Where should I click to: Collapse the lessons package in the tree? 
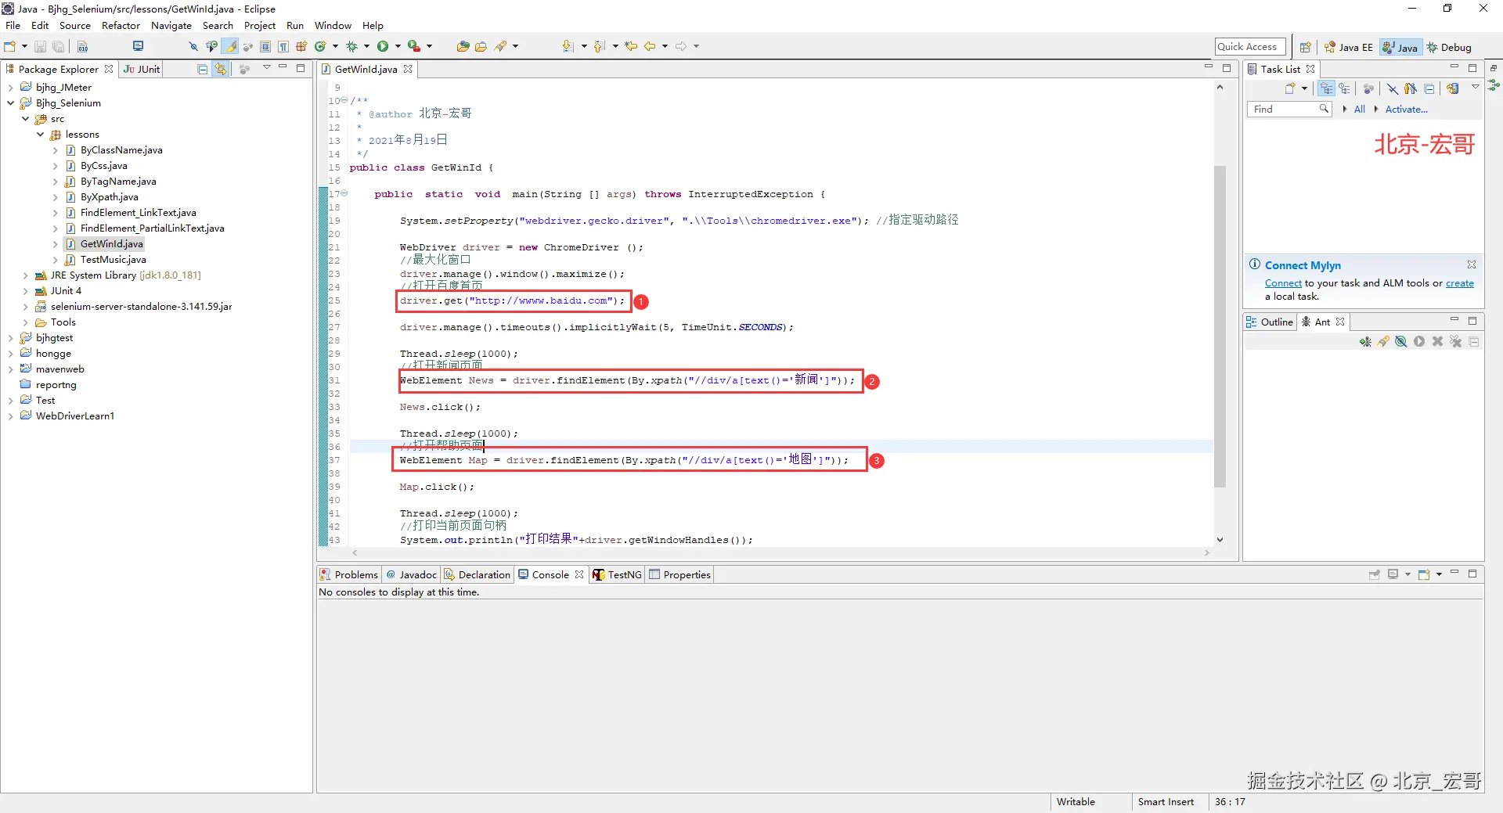tap(40, 135)
